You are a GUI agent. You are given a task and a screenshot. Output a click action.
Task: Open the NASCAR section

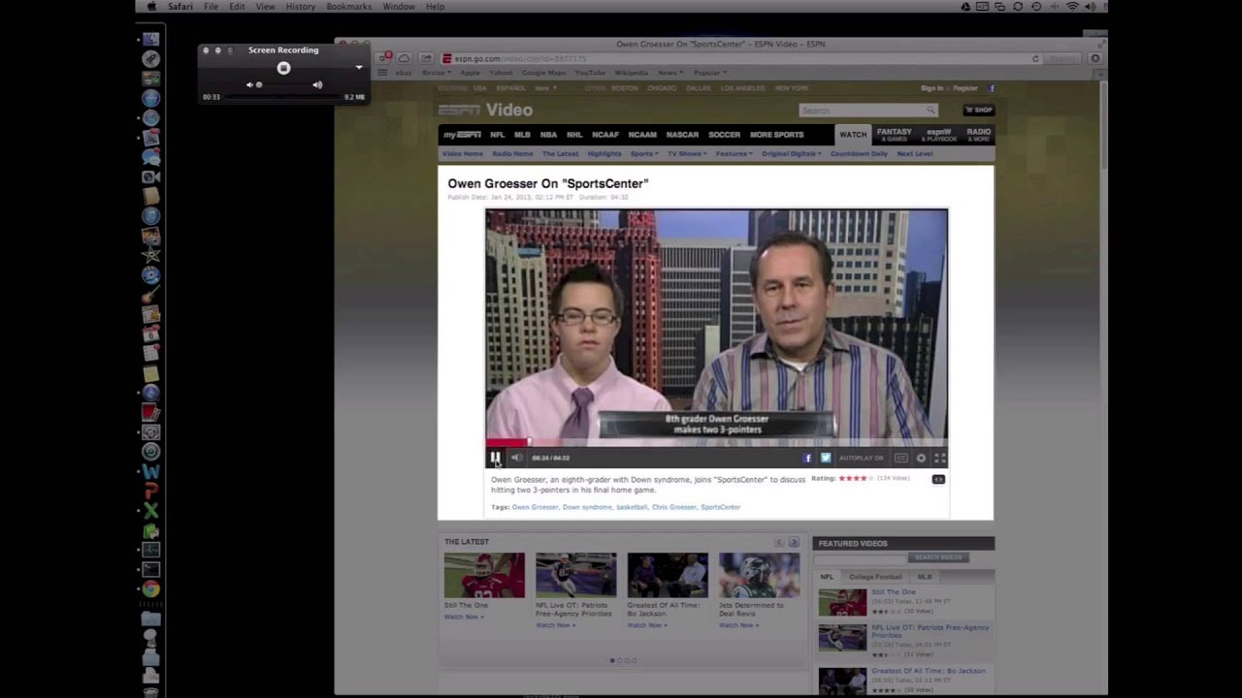point(682,135)
